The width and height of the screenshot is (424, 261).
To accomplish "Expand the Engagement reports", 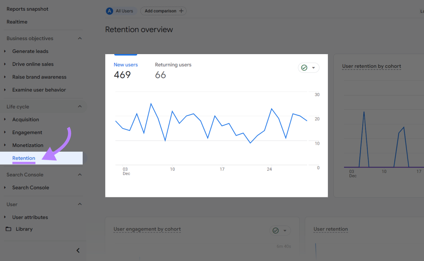I will tap(5, 132).
